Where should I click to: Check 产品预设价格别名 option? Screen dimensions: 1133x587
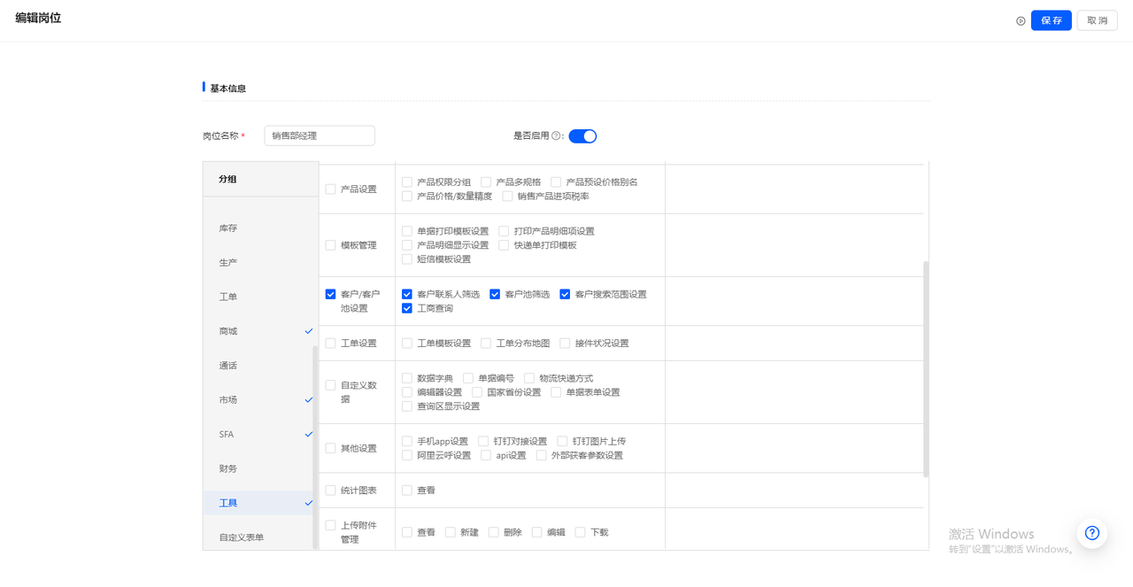coord(556,182)
